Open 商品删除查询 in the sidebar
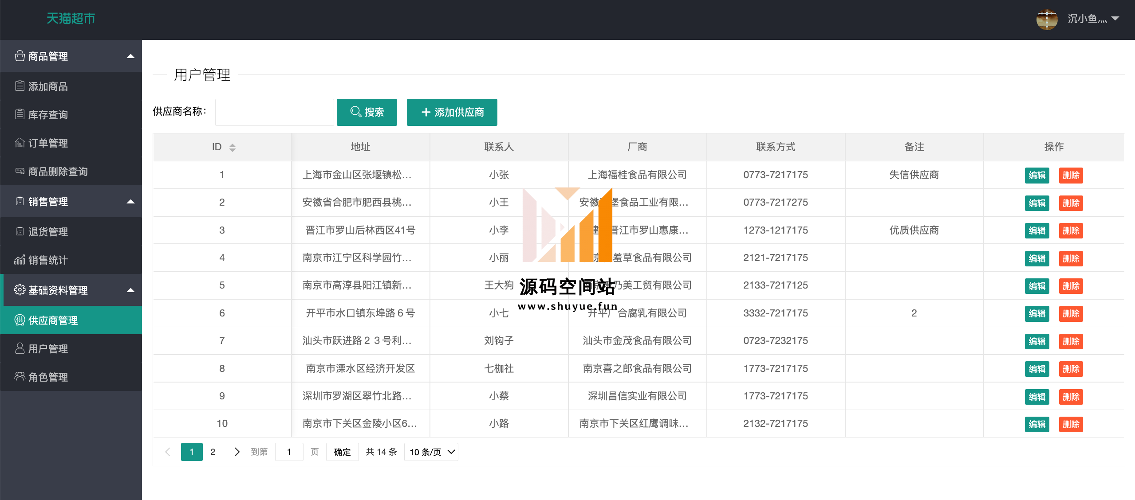1135x500 pixels. (71, 171)
